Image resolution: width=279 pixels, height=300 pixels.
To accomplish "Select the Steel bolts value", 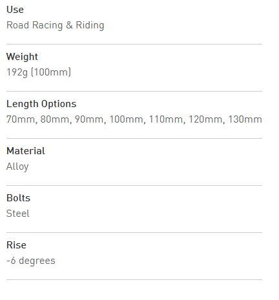I will click(18, 214).
